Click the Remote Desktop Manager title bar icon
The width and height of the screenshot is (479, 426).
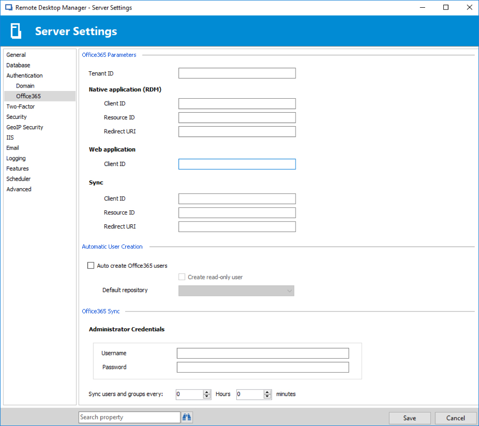(x=8, y=8)
